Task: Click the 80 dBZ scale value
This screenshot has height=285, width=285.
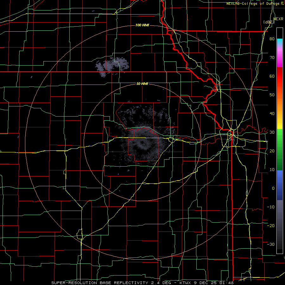Action: (272, 39)
